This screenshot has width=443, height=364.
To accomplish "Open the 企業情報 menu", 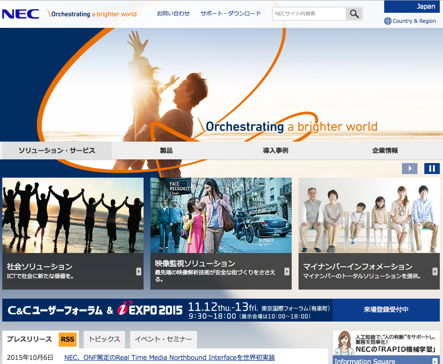I will click(x=385, y=150).
